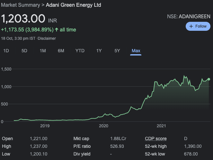Show the 6M chart range

(x=61, y=51)
